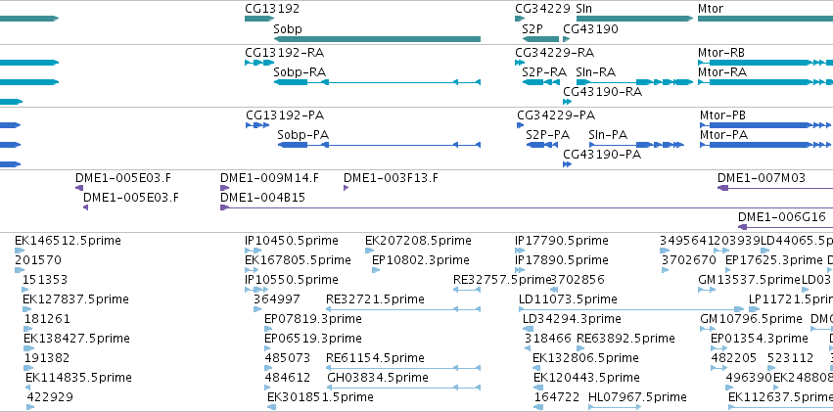Click the EK127837.5prime EST label
This screenshot has width=833, height=412.
pos(75,299)
